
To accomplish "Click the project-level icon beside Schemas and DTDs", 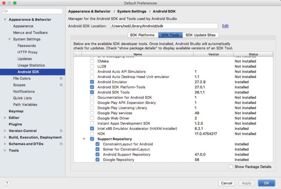I will pyautogui.click(x=61, y=144).
